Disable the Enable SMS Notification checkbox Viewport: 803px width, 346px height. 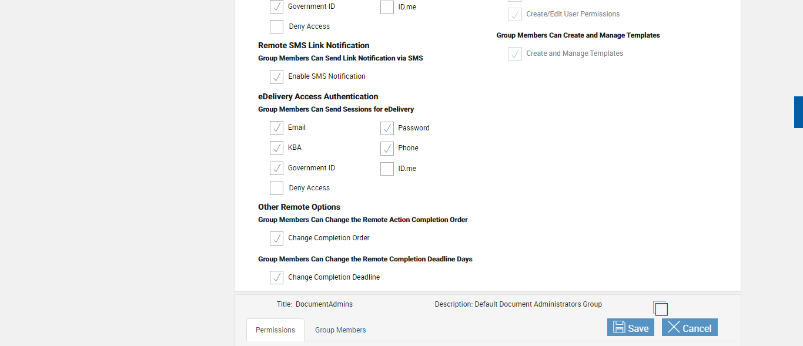[x=276, y=77]
